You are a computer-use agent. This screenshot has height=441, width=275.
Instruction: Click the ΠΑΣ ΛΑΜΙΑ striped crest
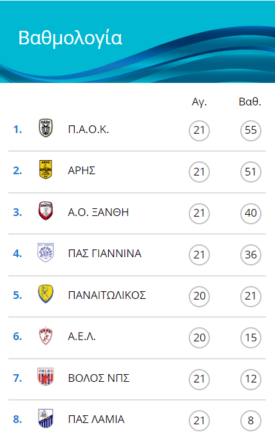[46, 419]
